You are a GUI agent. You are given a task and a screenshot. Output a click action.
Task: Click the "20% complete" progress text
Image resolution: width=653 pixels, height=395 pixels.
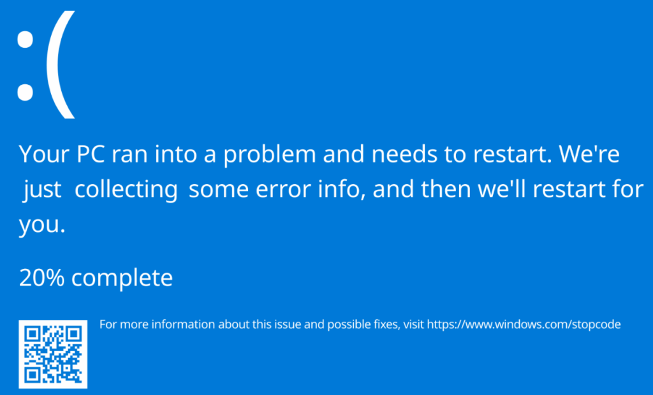[96, 278]
